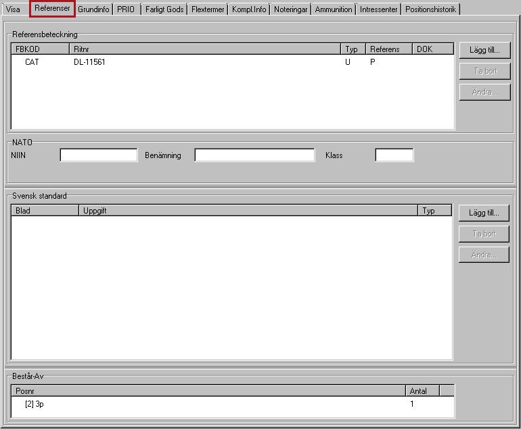Click Ta bort in Referensbeteckning

point(484,71)
